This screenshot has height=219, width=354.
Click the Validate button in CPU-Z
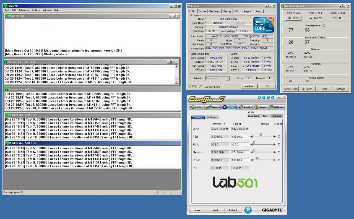coord(249,87)
